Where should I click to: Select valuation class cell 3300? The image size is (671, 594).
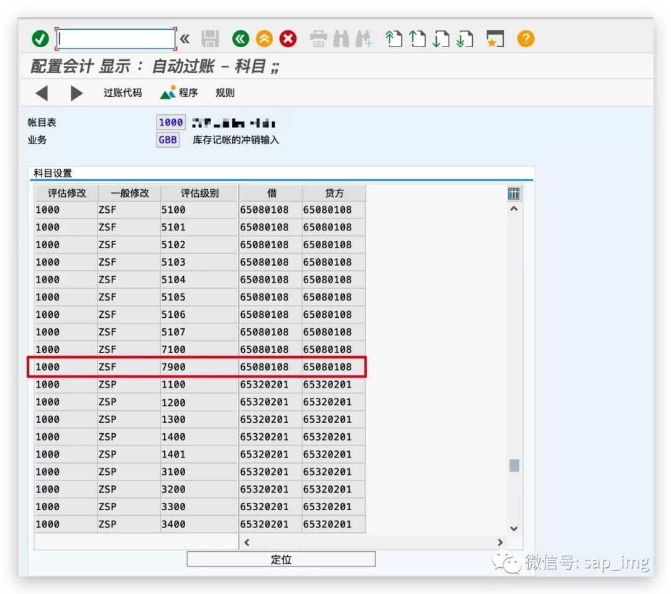tap(199, 506)
